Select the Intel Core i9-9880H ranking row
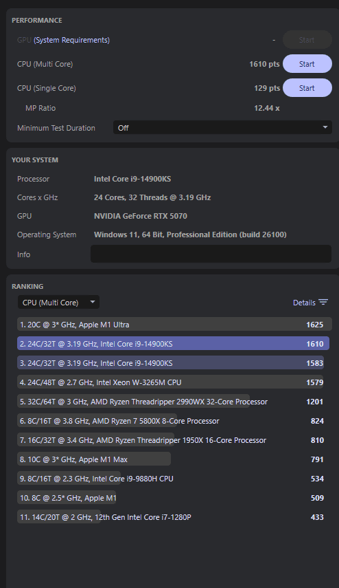This screenshot has height=588, width=339. point(171,479)
